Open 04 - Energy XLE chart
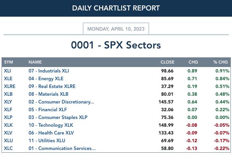The image size is (232, 155). [x=46, y=79]
